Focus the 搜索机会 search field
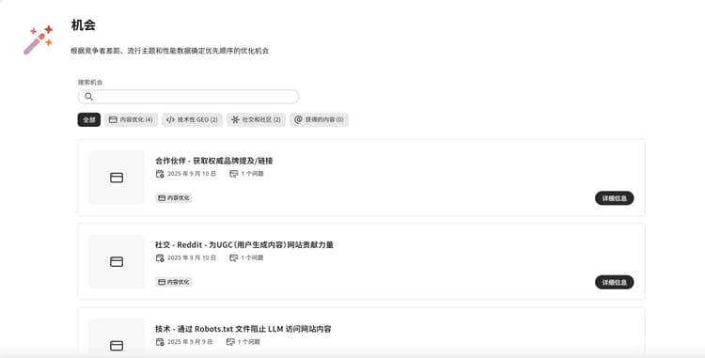This screenshot has width=705, height=358. coord(188,97)
